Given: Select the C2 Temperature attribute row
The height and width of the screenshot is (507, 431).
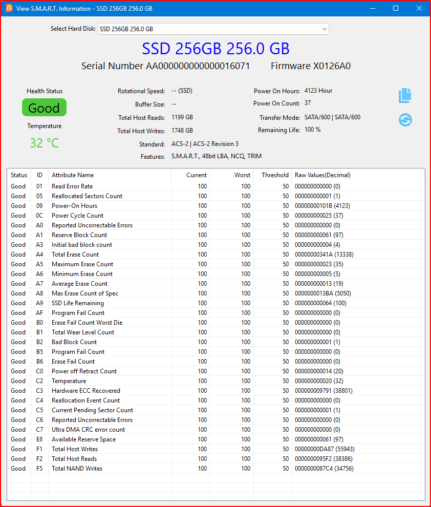Looking at the screenshot, I should click(216, 381).
